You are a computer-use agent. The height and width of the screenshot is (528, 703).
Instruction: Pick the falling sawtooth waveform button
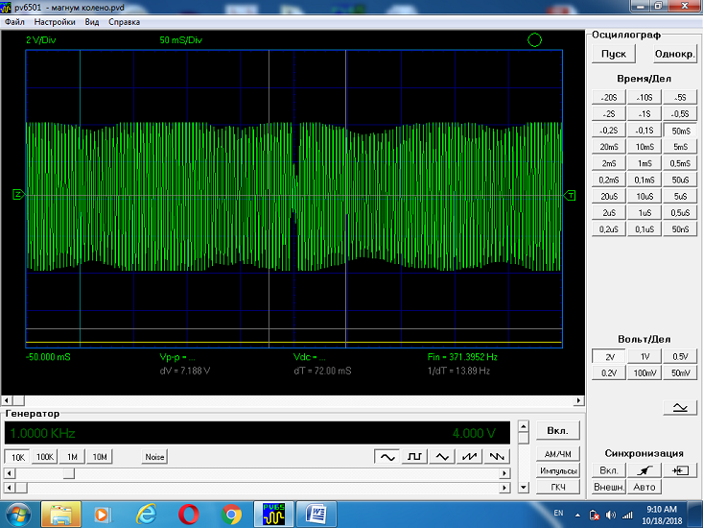(496, 457)
